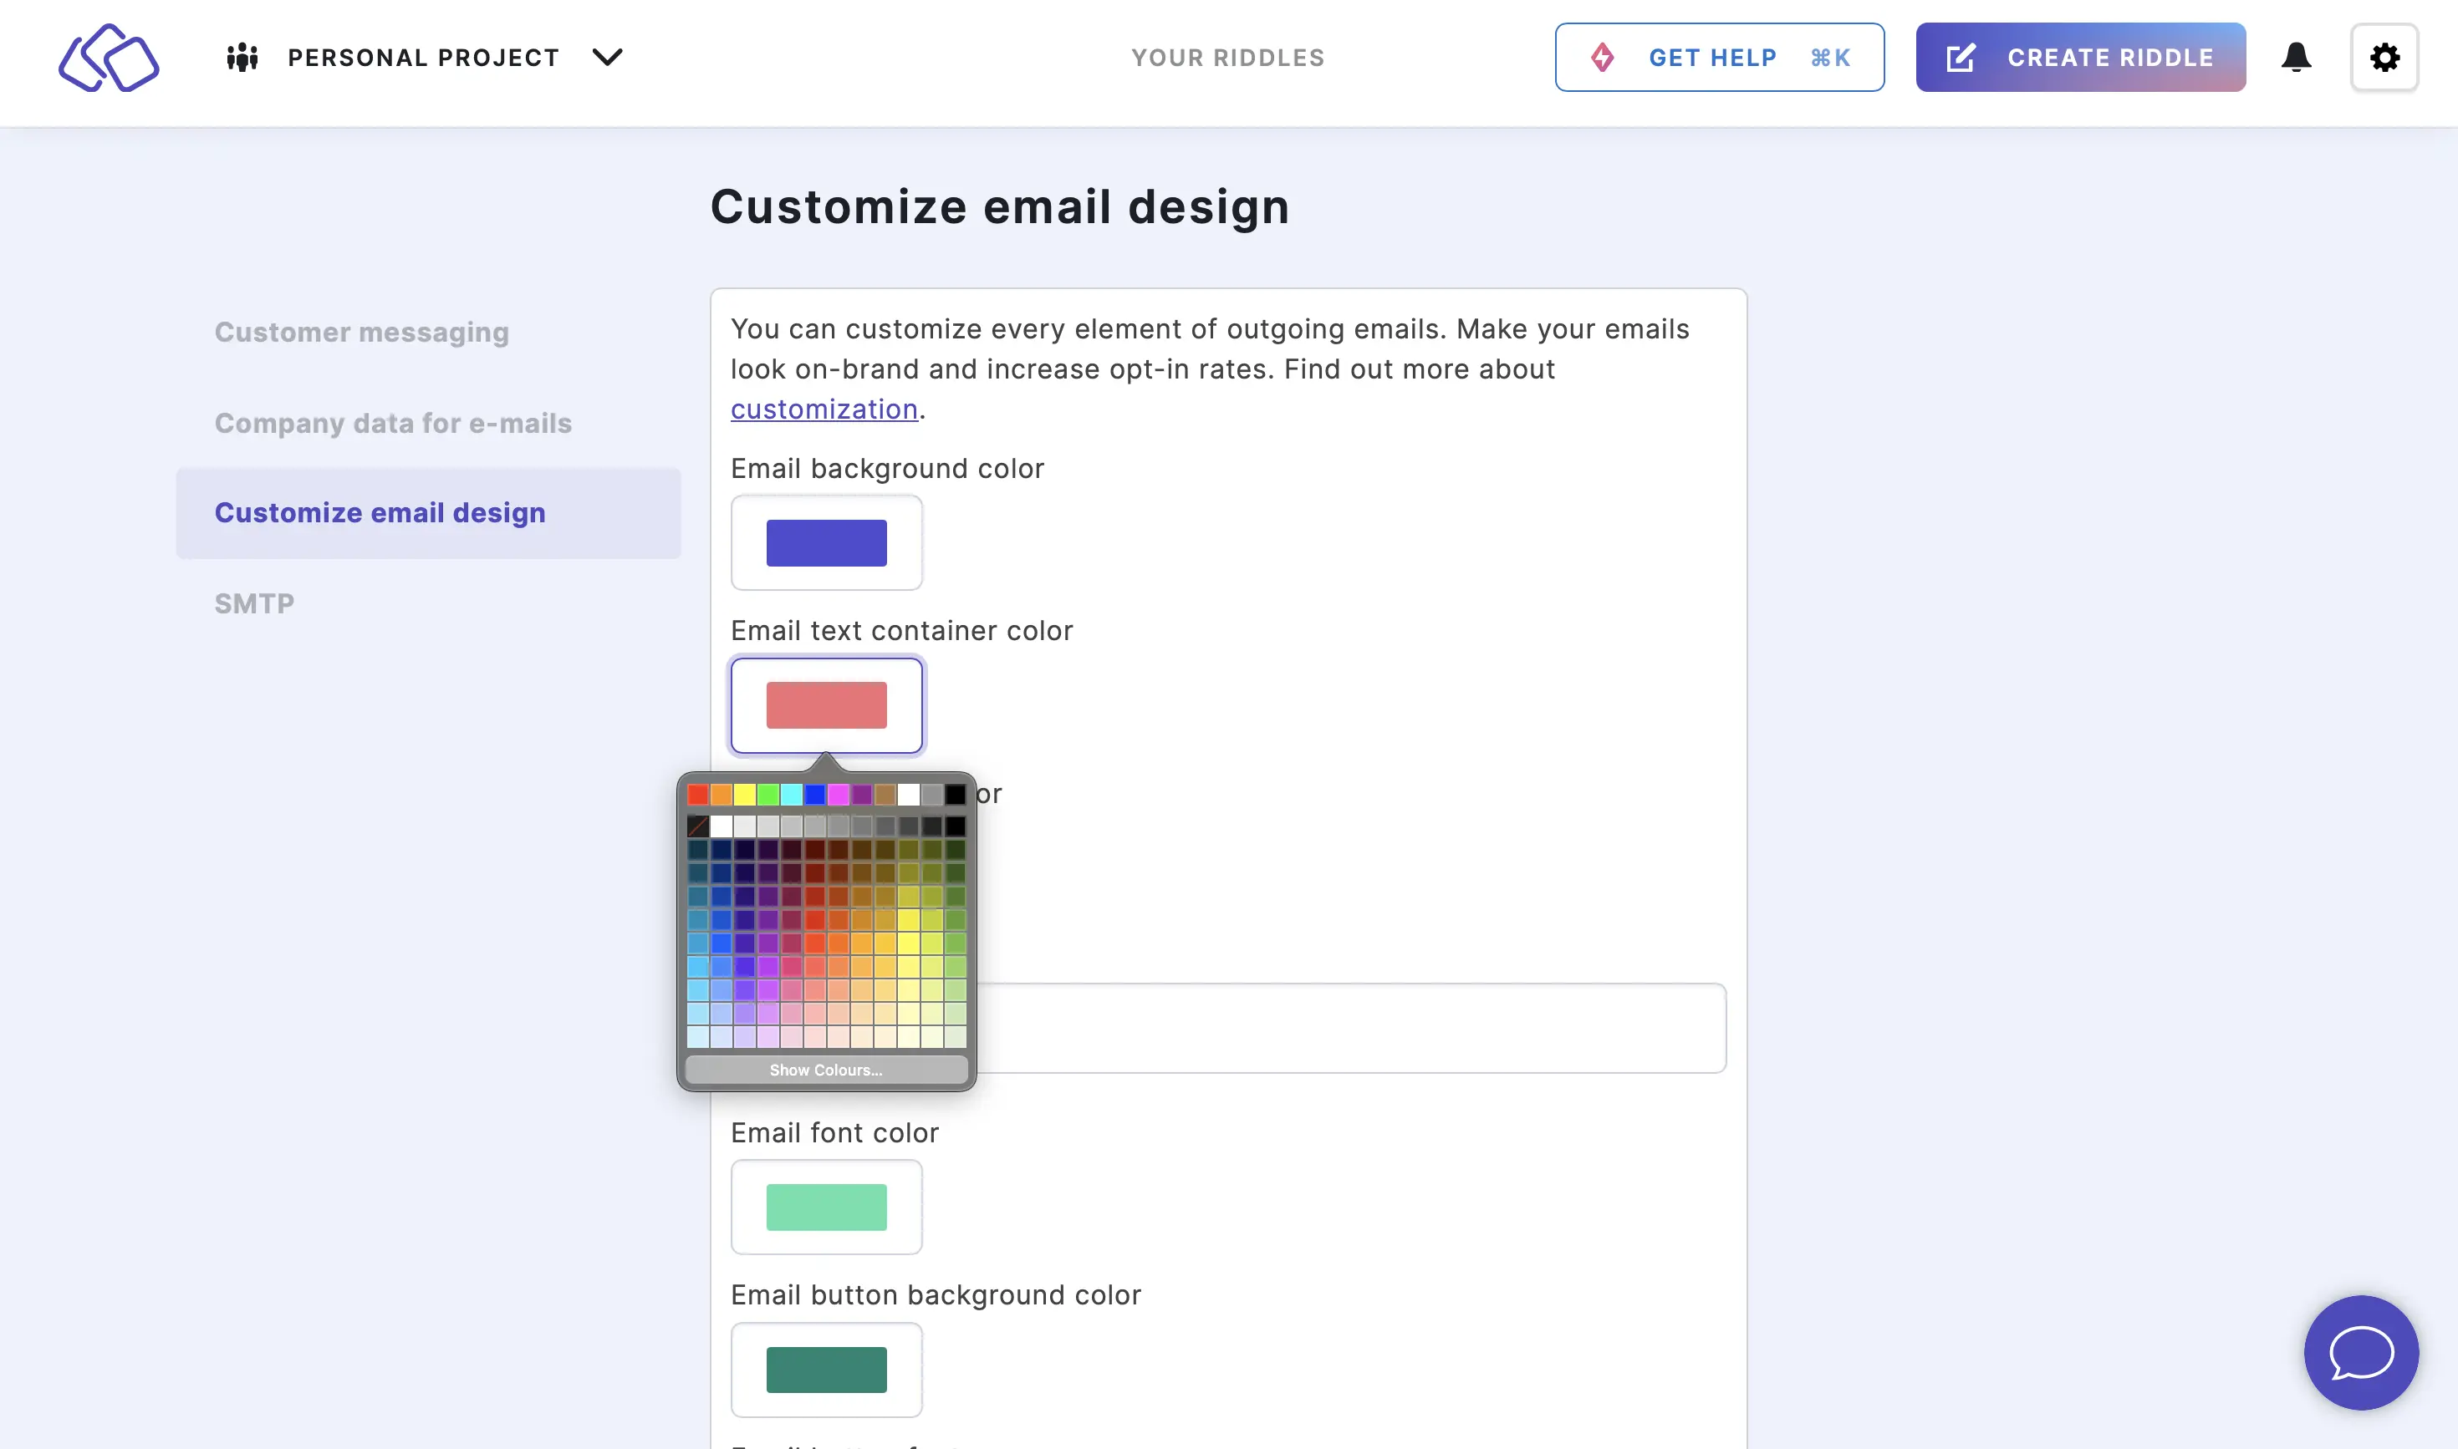Pick orange in the picker's top preset row
This screenshot has height=1449, width=2458.
click(721, 795)
